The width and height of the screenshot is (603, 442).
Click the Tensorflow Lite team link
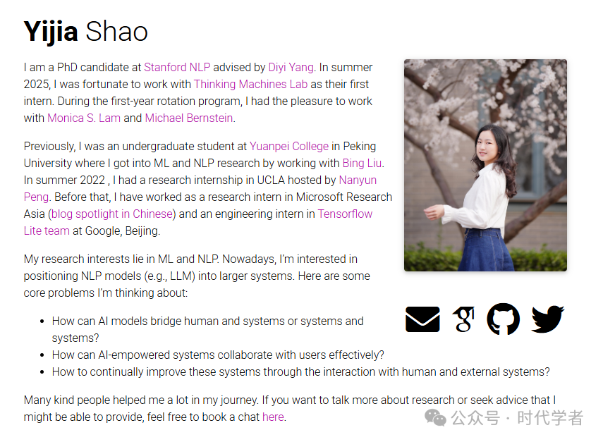(x=345, y=214)
